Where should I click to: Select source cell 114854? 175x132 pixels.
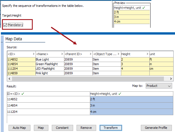(21, 64)
